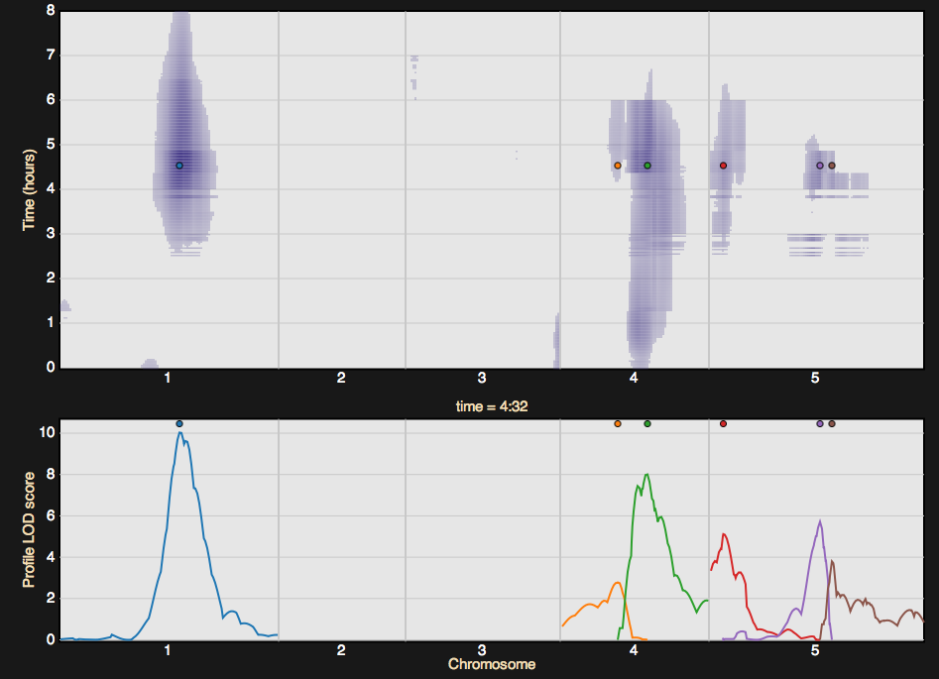Toggle the purple dot above chromosome 5 profile
Screen dimensions: 939x679
818,424
